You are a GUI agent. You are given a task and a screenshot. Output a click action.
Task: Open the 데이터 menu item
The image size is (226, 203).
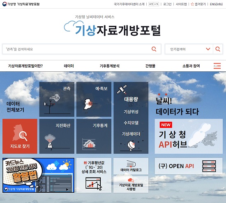(69, 66)
